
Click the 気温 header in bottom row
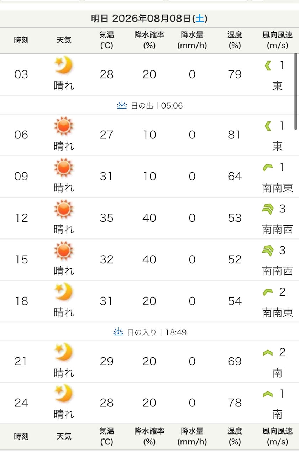click(107, 436)
